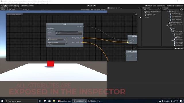Select Zip Folder asset in Project
The width and height of the screenshot is (184, 103).
pos(174,21)
